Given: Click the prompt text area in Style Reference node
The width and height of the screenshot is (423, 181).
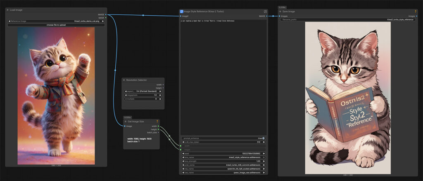Looking at the screenshot, I should (x=223, y=77).
